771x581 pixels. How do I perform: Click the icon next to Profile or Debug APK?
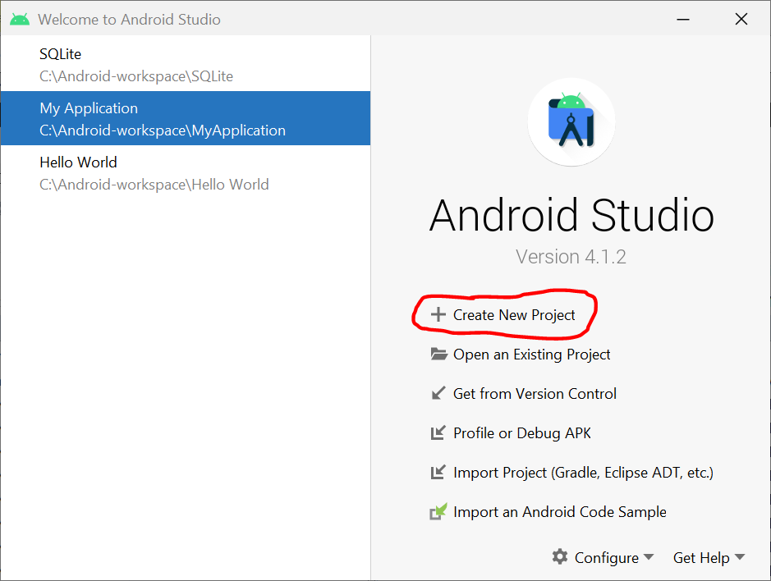point(438,433)
